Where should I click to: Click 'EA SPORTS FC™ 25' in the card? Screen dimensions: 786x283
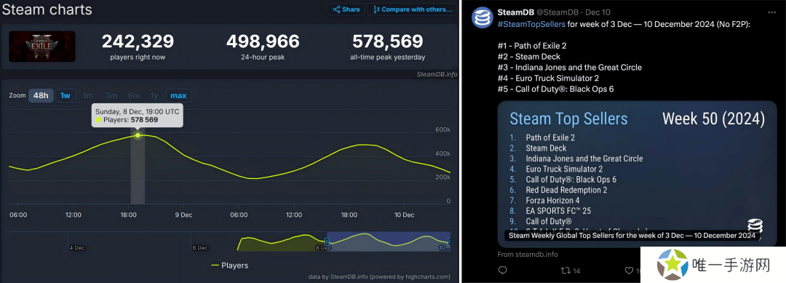pyautogui.click(x=558, y=211)
